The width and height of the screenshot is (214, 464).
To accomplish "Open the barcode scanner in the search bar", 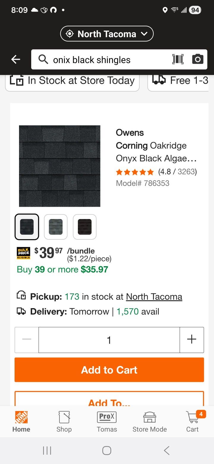I will click(177, 59).
